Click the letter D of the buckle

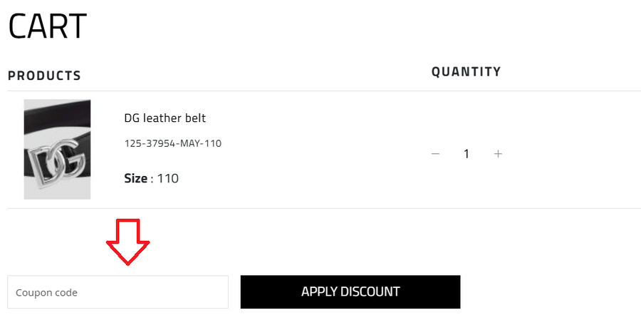[x=41, y=165]
